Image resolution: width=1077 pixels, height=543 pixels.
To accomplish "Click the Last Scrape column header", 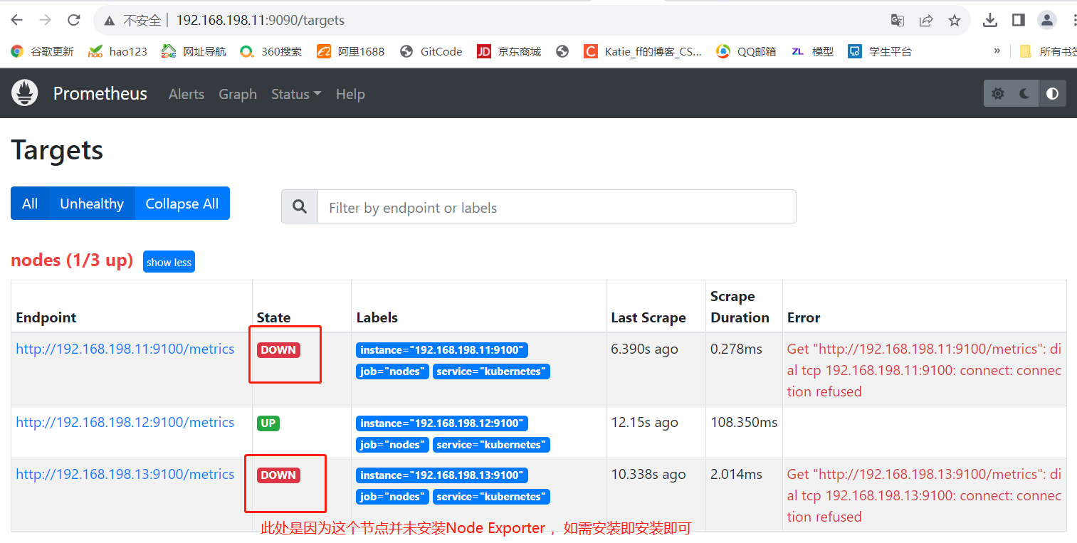I will coord(648,317).
